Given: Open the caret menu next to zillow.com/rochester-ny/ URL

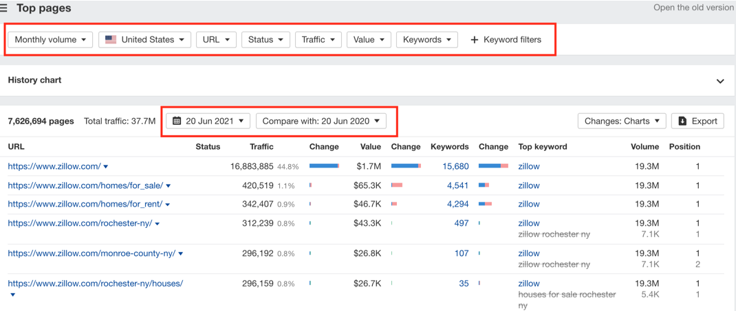Looking at the screenshot, I should pos(158,224).
